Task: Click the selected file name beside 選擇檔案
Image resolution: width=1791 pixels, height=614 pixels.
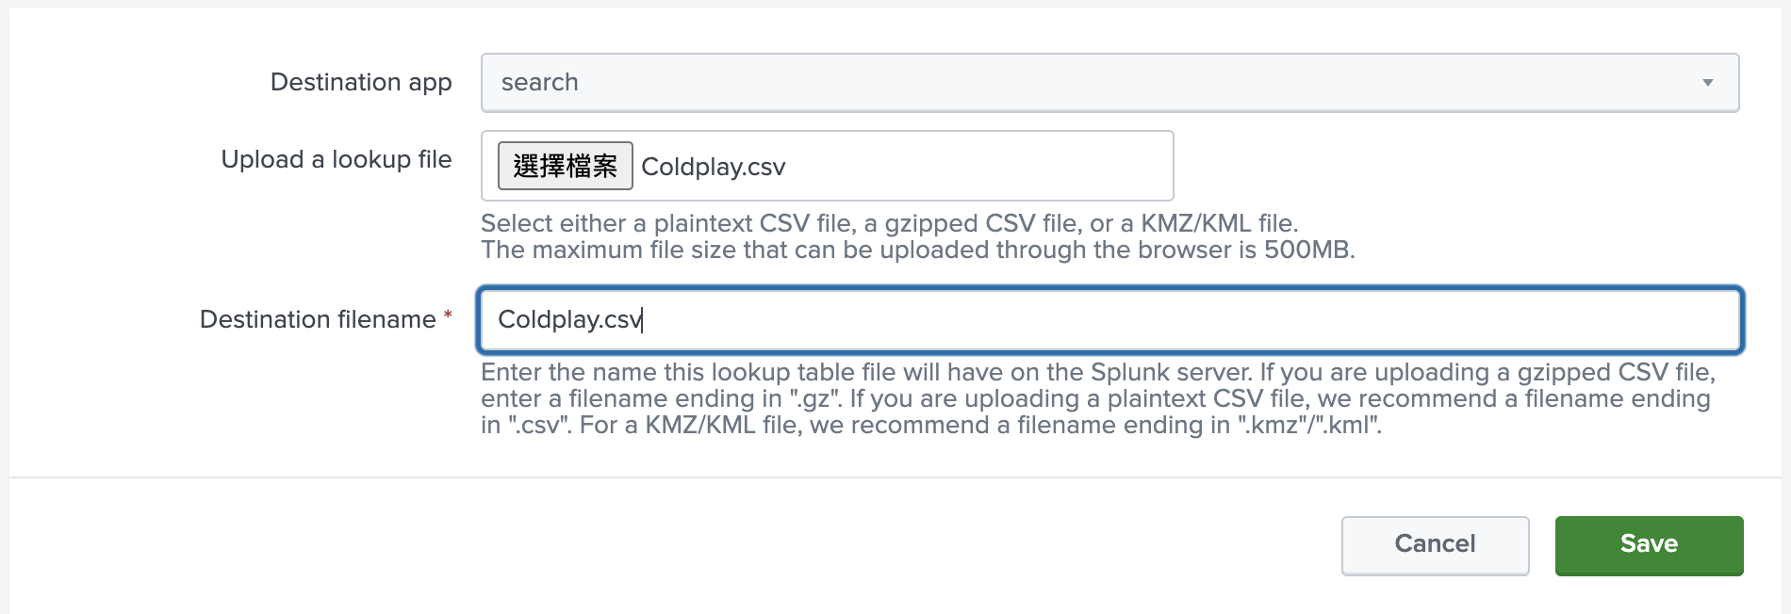Action: click(714, 168)
